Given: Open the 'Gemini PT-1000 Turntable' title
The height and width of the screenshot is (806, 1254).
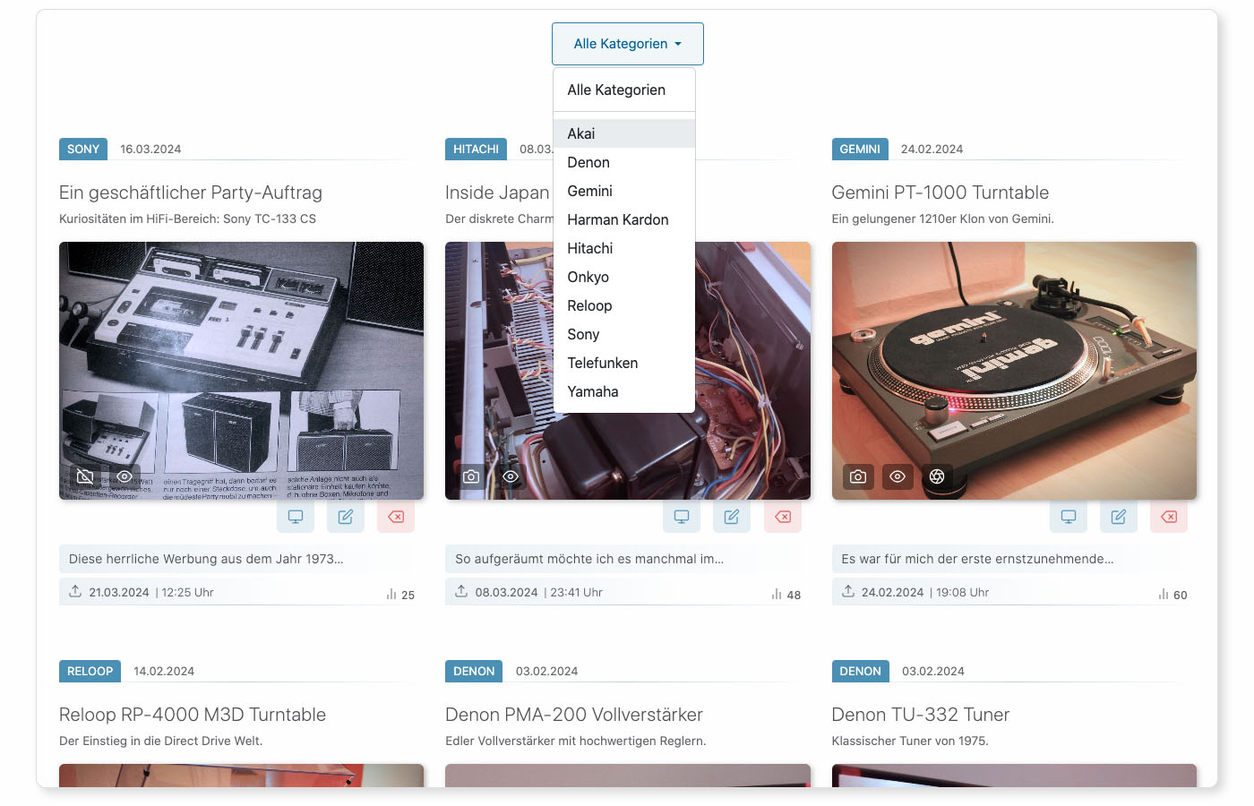Looking at the screenshot, I should click(940, 193).
